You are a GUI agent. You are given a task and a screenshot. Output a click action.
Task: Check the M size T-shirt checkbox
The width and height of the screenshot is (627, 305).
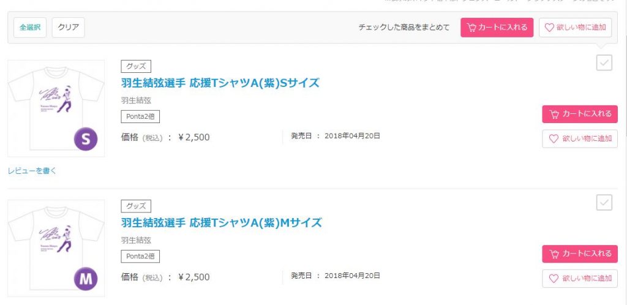point(604,203)
